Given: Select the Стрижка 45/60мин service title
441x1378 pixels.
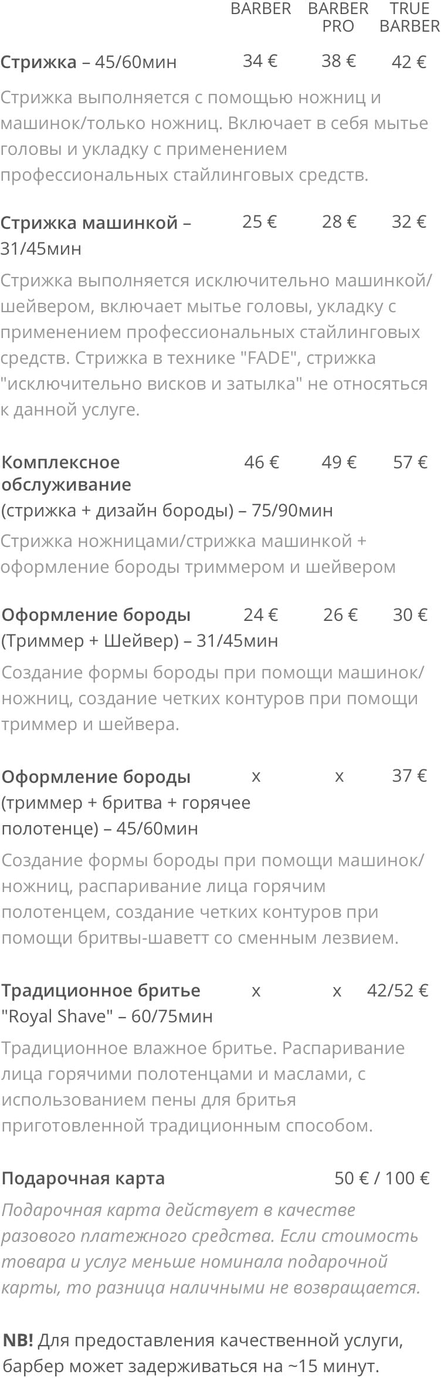Looking at the screenshot, I should click(89, 62).
